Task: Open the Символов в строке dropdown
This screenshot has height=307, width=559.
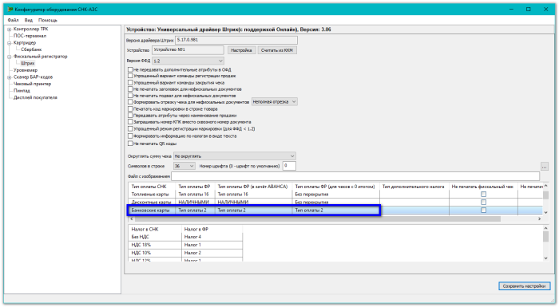Action: (184, 166)
